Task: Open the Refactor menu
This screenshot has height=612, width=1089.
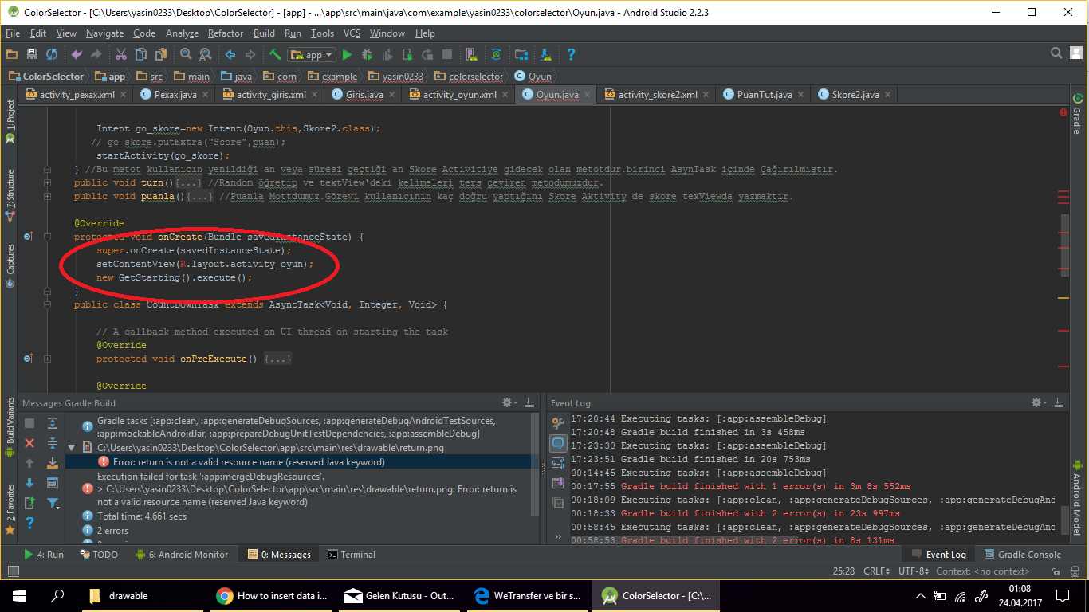Action: 226,33
